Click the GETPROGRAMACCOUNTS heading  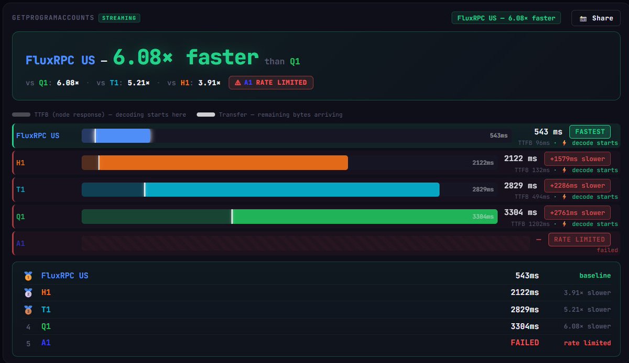(53, 18)
